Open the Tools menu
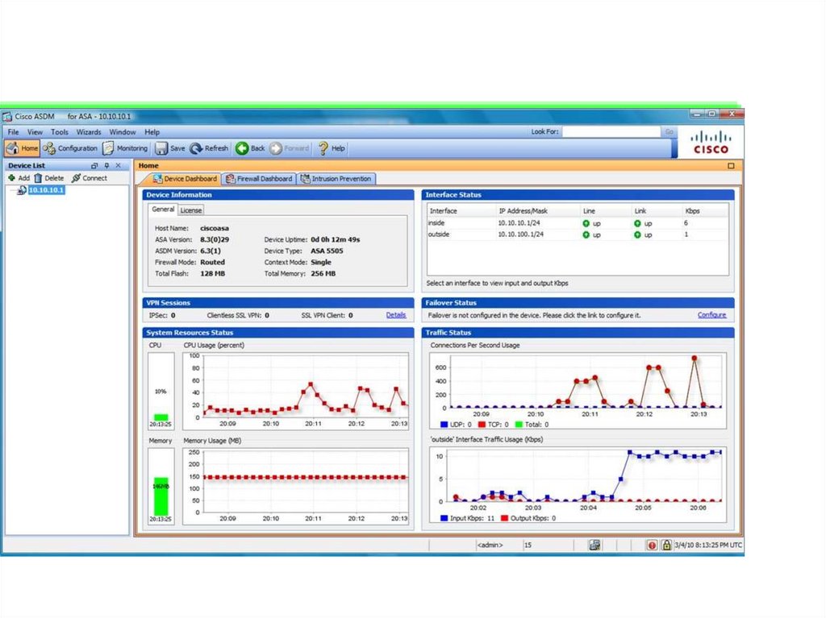Screen dimensions: 826x618 pyautogui.click(x=60, y=132)
